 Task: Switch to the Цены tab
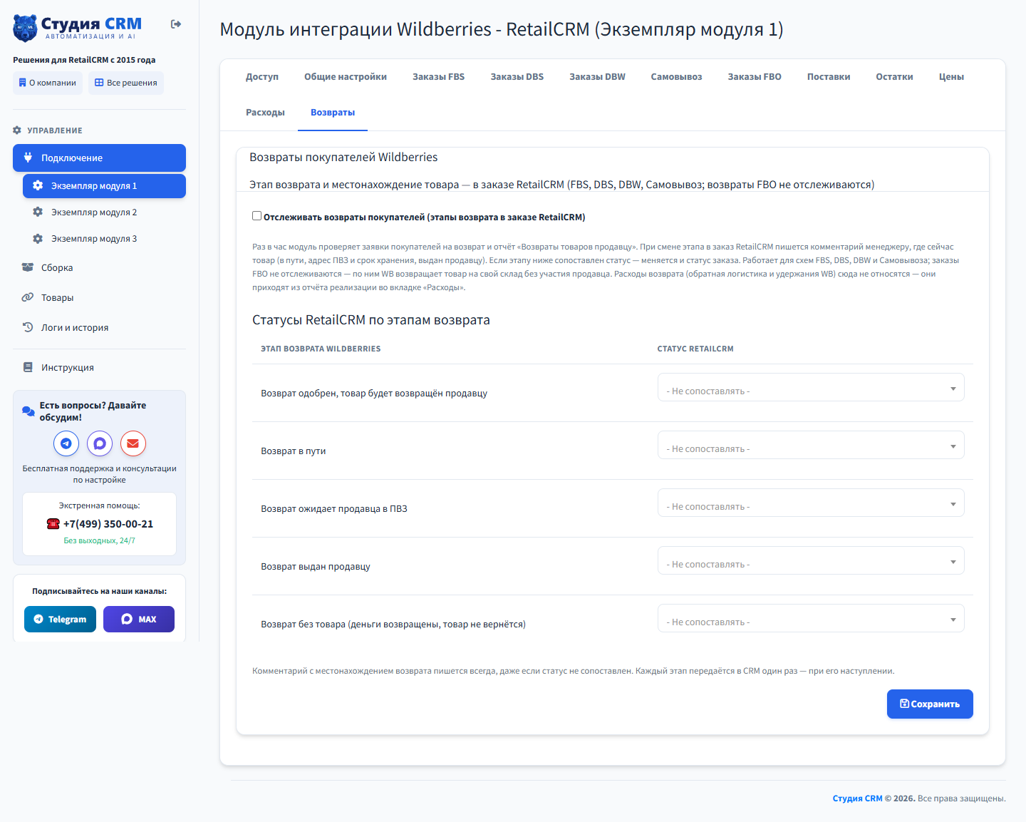(x=951, y=77)
